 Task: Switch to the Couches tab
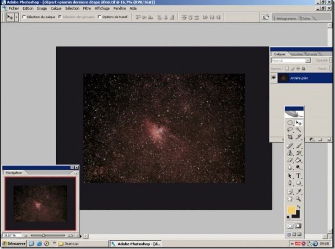point(297,54)
